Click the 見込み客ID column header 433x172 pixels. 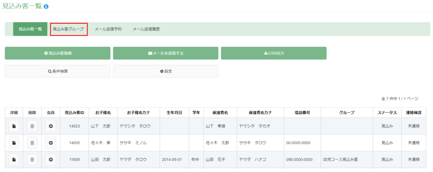[x=74, y=113]
